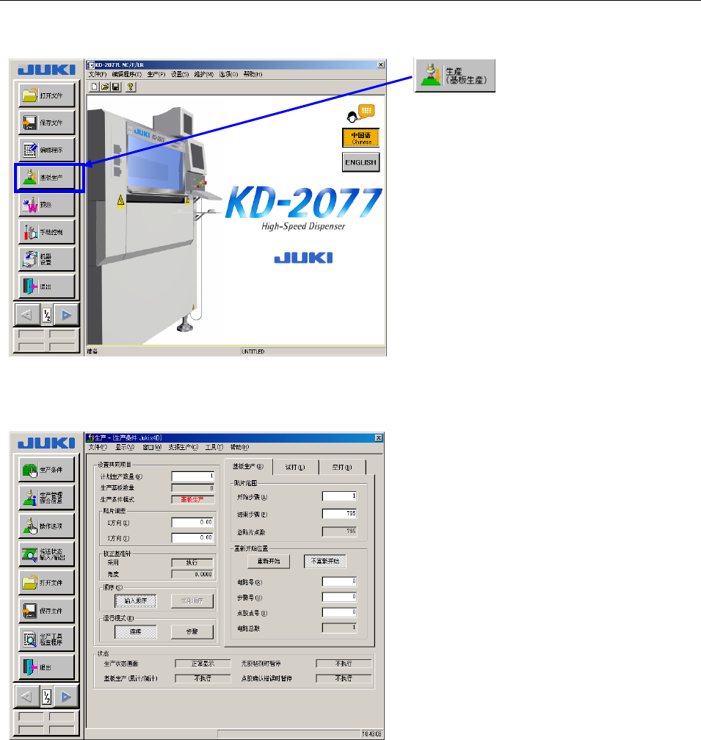Image resolution: width=701 pixels, height=740 pixels.
Task: Click 打开文件 in production window sidebar
Action: pyautogui.click(x=47, y=582)
